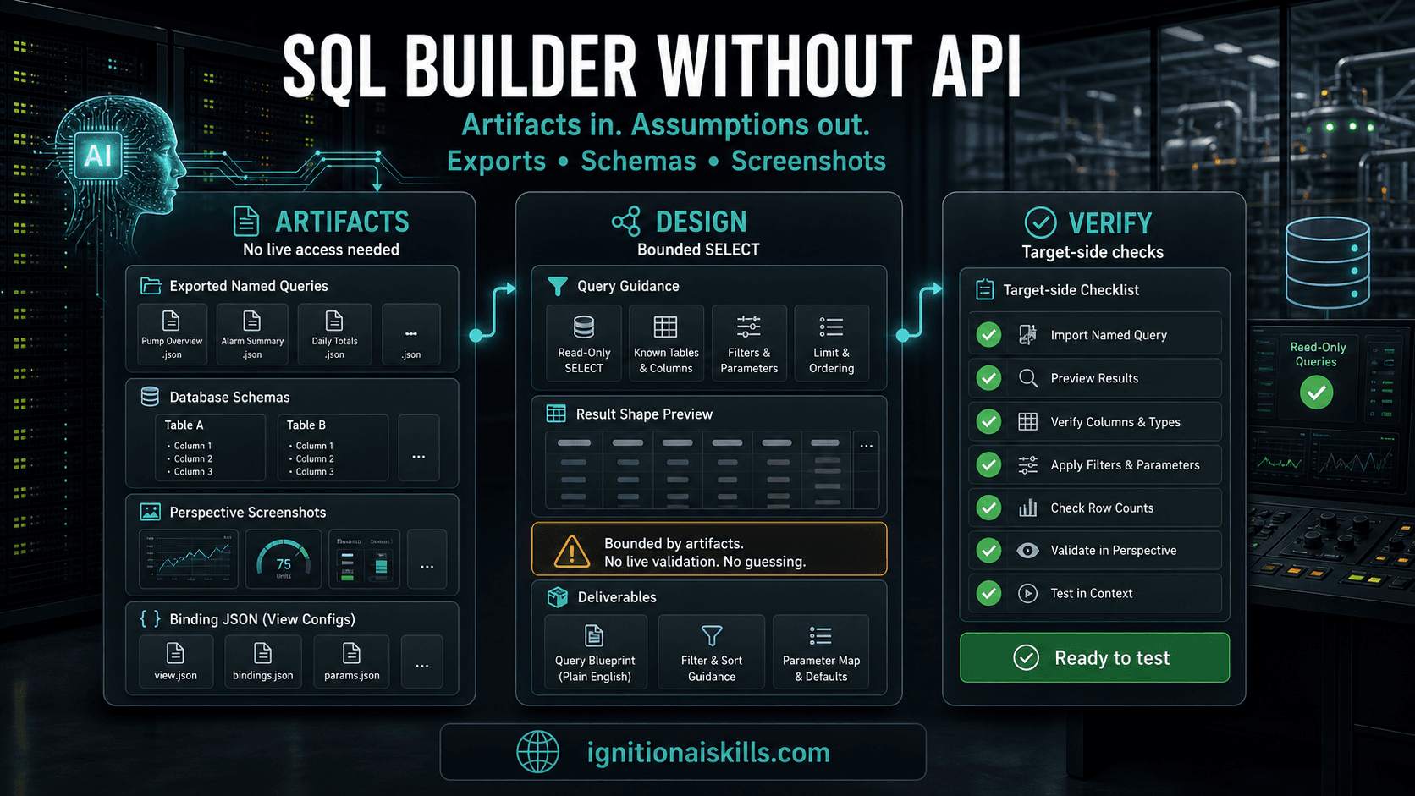Click the Database Schemas cylinder icon
This screenshot has width=1415, height=796.
coord(151,397)
